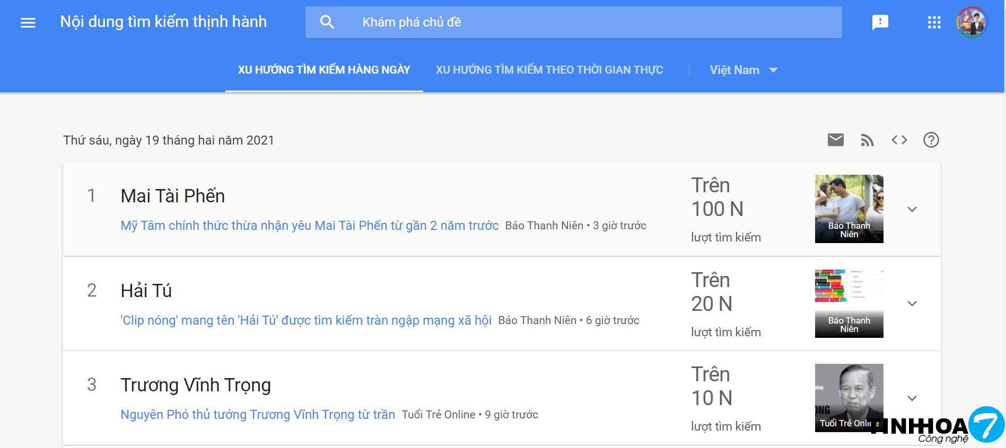
Task: Open the help question mark icon
Action: pyautogui.click(x=931, y=140)
